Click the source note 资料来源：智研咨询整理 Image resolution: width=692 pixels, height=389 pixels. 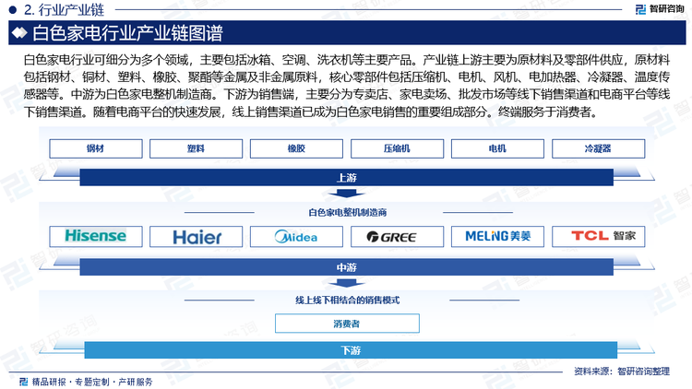pyautogui.click(x=622, y=371)
